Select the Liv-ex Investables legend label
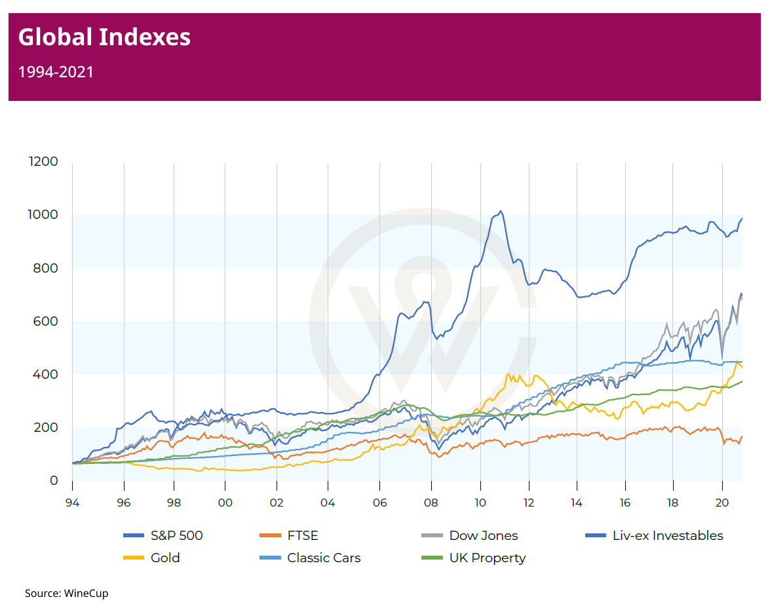This screenshot has height=612, width=770. coord(667,535)
